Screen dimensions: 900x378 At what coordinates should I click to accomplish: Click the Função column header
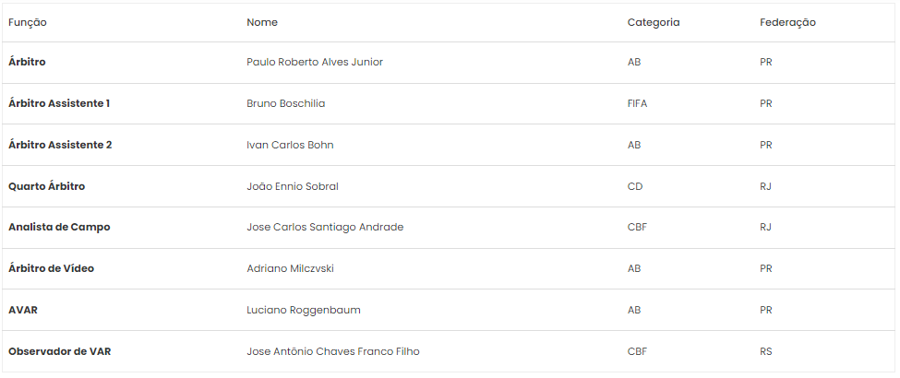click(x=28, y=22)
